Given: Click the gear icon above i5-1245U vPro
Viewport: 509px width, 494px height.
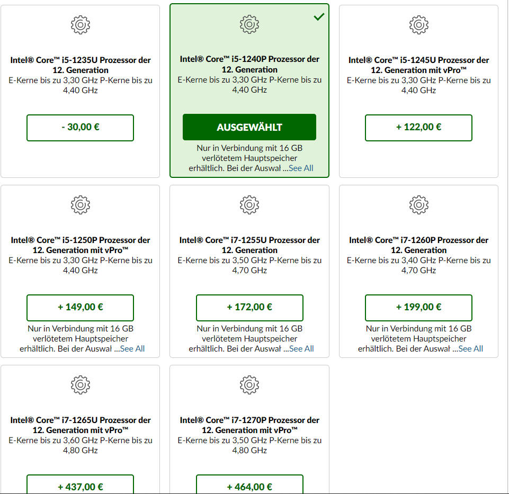Looking at the screenshot, I should click(418, 24).
